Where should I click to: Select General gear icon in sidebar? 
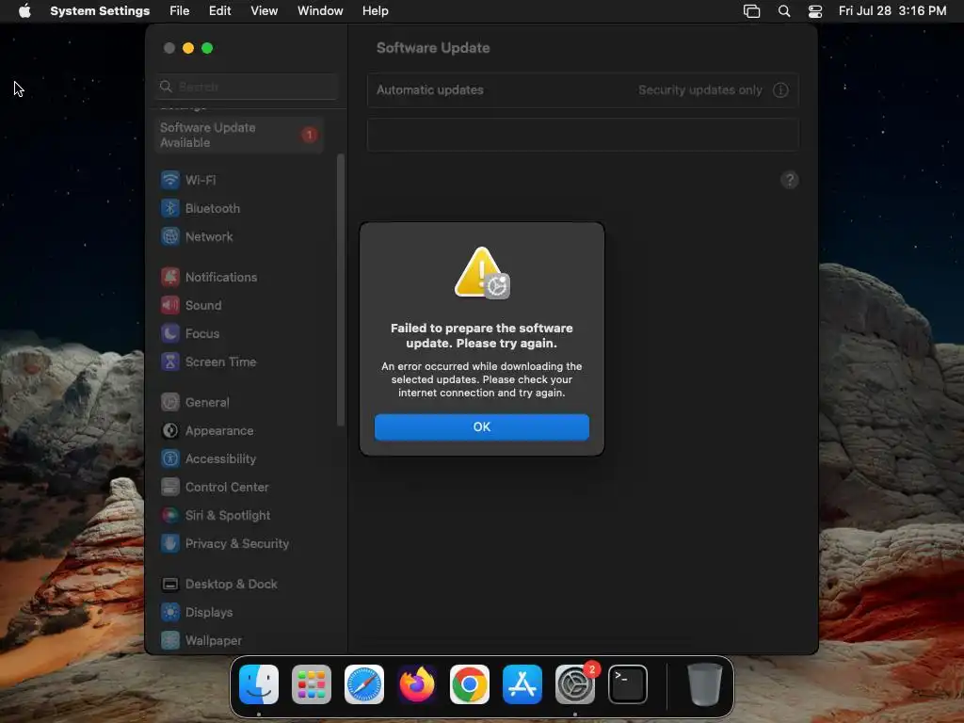point(170,403)
